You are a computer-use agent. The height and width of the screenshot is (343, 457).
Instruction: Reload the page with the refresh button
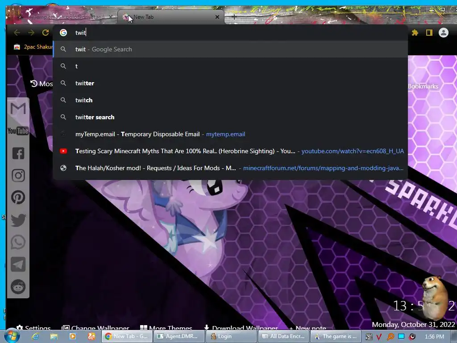point(46,33)
